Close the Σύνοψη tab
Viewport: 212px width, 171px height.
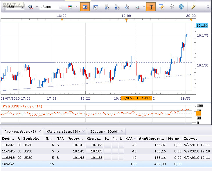coord(122,132)
